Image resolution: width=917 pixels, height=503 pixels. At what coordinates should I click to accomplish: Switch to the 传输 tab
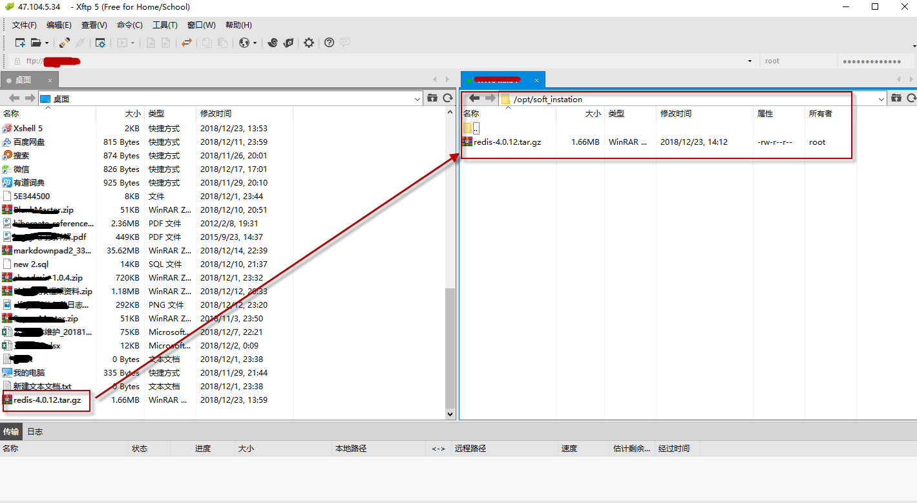[11, 431]
